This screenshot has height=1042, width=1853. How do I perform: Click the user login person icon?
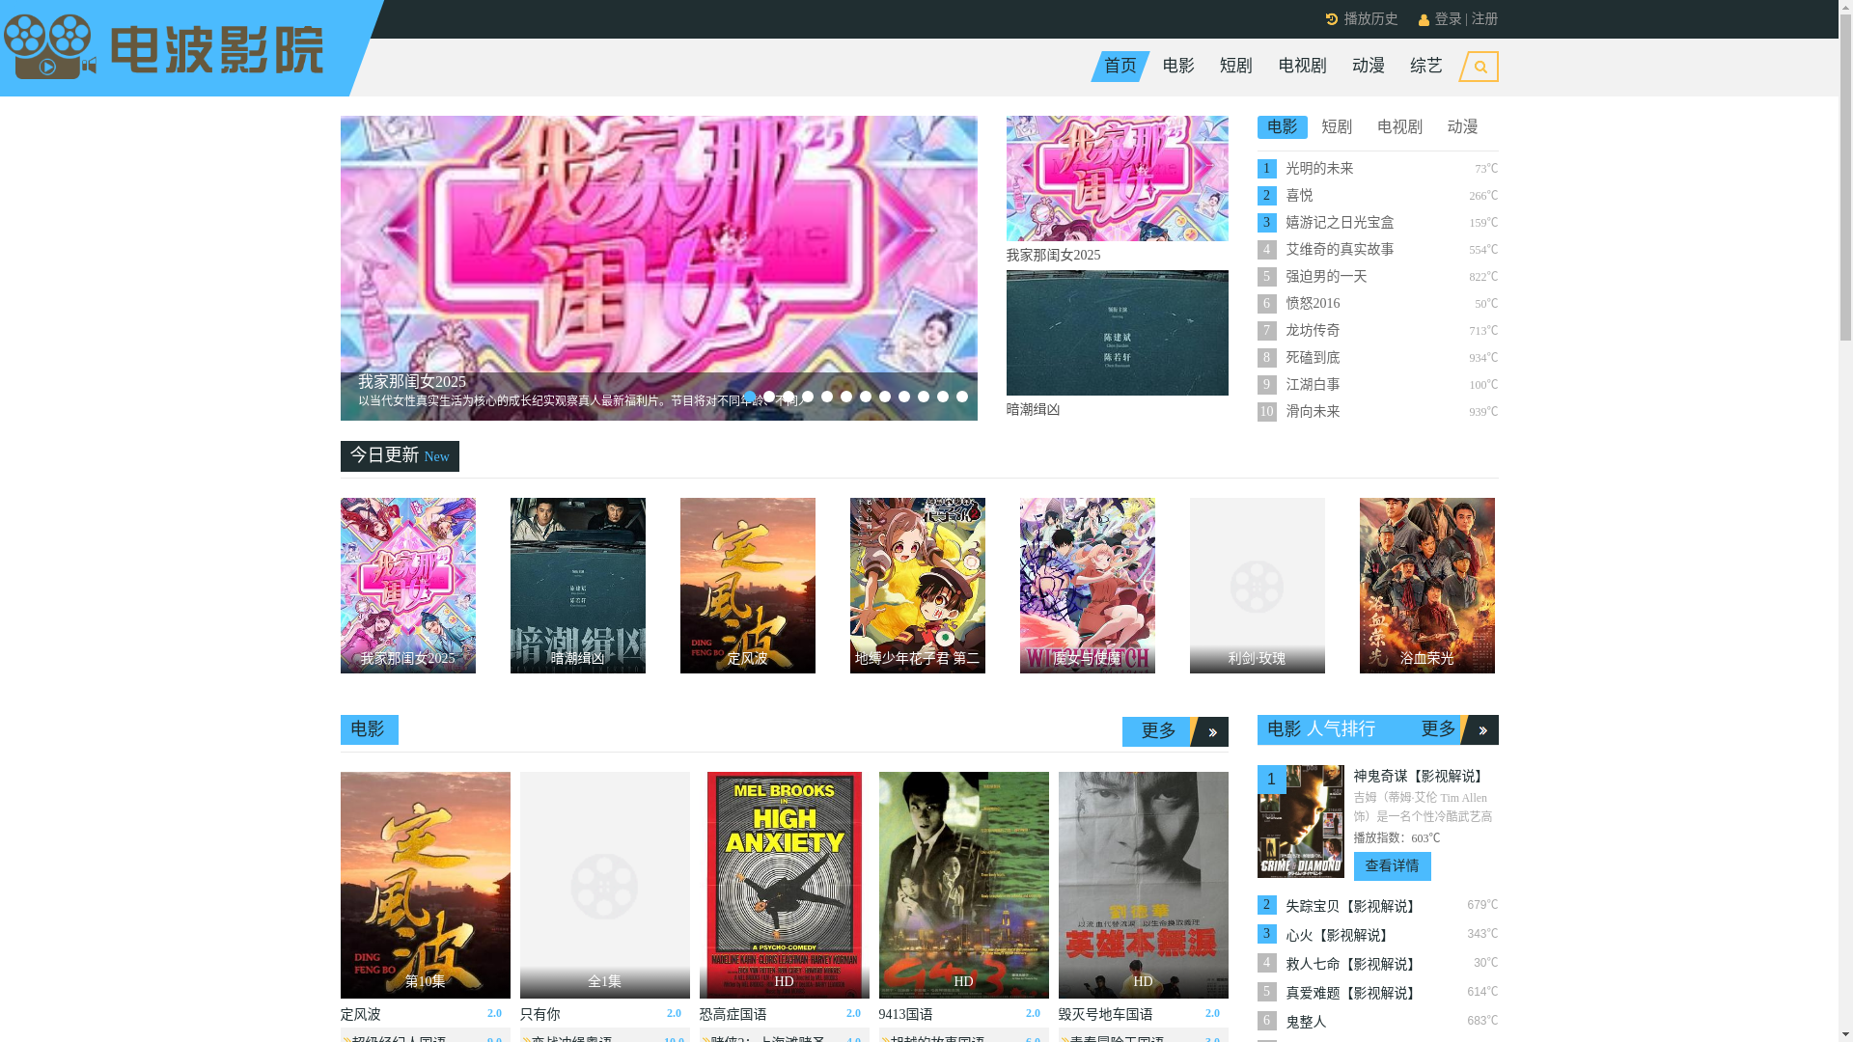[x=1424, y=20]
